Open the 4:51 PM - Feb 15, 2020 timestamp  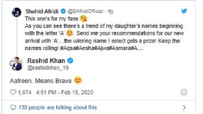(65, 92)
